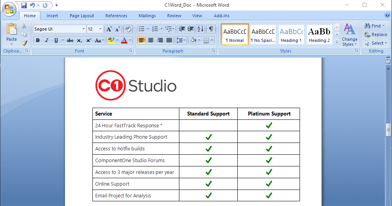Switch to the Insert tab
The image size is (392, 206).
coord(52,16)
